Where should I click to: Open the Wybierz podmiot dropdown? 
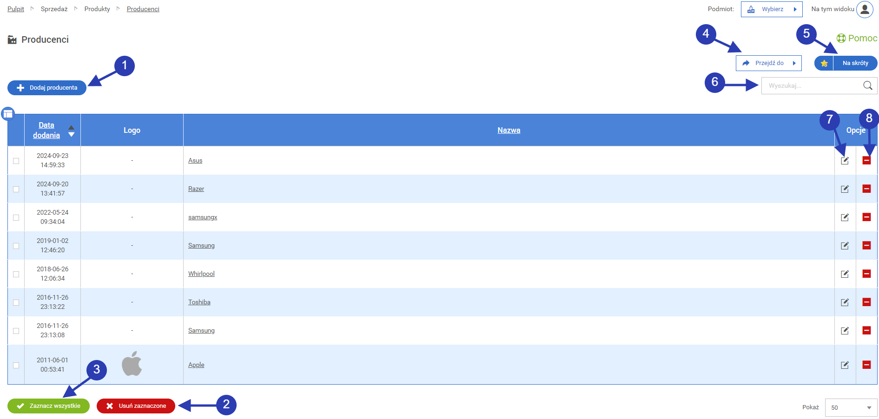pyautogui.click(x=772, y=9)
